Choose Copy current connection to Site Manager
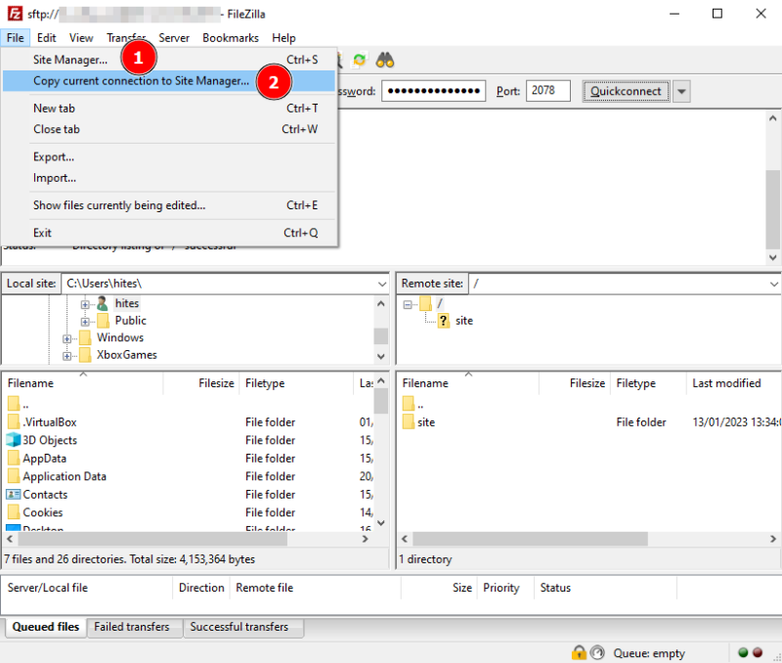The height and width of the screenshot is (663, 782). 168,81
